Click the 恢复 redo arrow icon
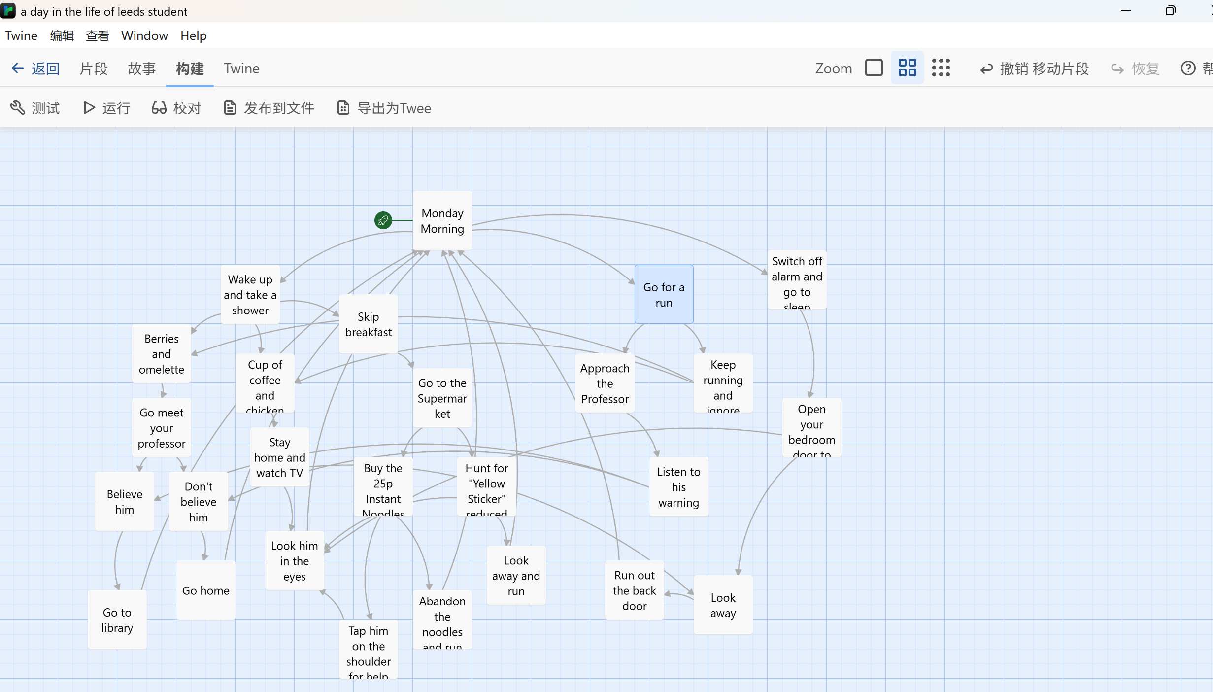Viewport: 1213px width, 692px height. point(1117,69)
